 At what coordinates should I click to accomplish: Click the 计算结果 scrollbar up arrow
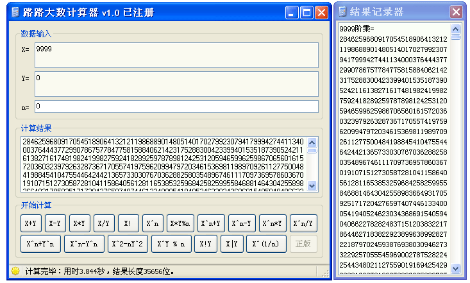click(312, 142)
